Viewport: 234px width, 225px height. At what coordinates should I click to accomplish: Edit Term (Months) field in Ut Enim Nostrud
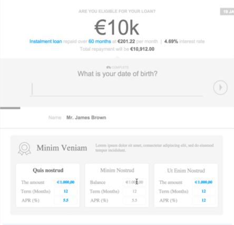point(203,191)
